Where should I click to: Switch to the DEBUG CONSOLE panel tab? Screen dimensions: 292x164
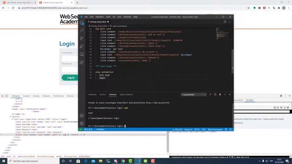[126, 95]
